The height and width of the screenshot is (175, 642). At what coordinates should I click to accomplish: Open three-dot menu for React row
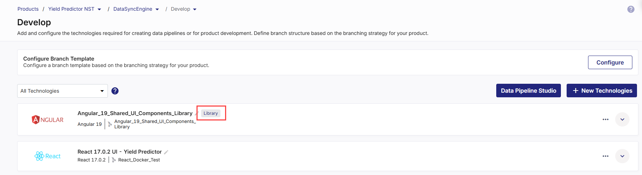tap(605, 156)
